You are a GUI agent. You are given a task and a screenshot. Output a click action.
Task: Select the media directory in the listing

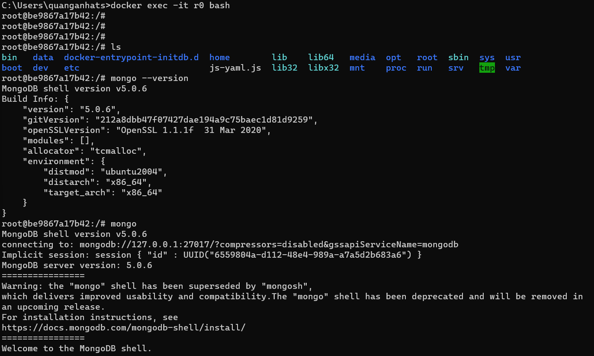(x=362, y=58)
